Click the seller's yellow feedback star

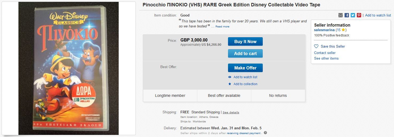point(343,30)
